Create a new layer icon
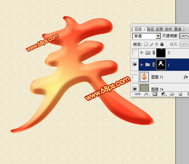 [x=180, y=94]
